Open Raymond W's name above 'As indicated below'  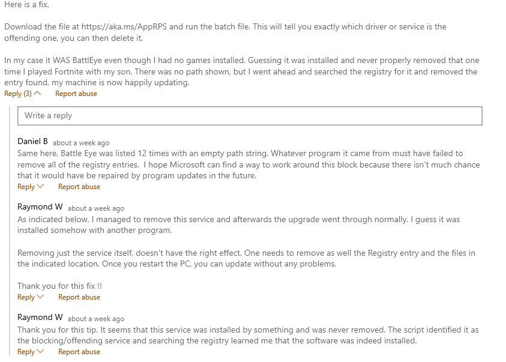click(40, 207)
